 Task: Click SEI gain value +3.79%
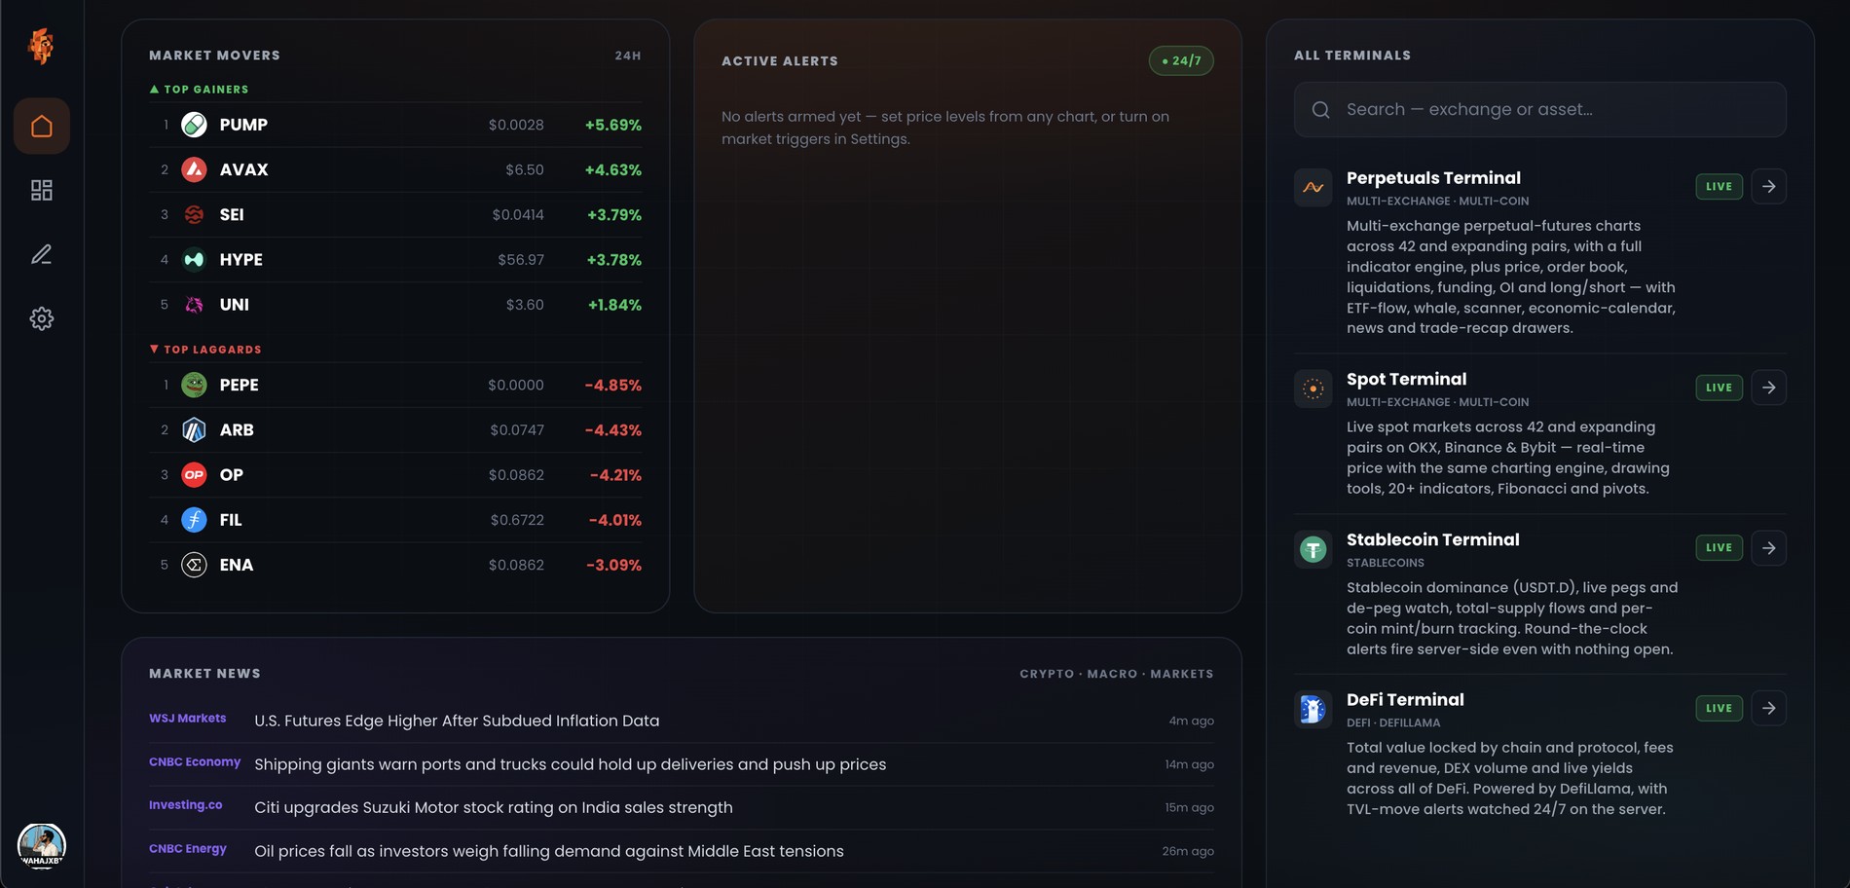614,215
